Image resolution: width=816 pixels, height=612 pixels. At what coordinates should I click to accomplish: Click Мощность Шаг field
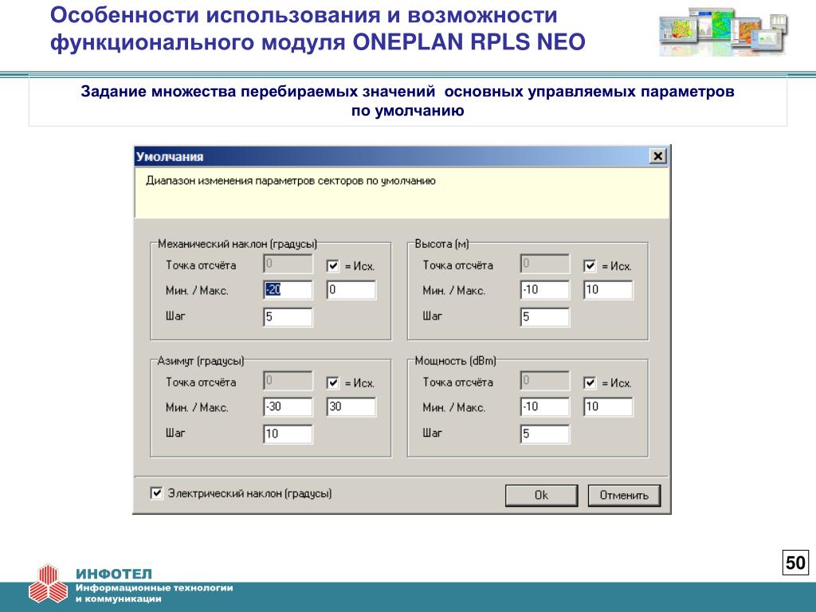pyautogui.click(x=545, y=434)
